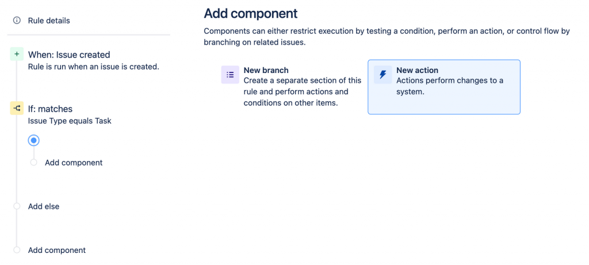
Task: Click the Rule details info icon
Action: coord(17,21)
